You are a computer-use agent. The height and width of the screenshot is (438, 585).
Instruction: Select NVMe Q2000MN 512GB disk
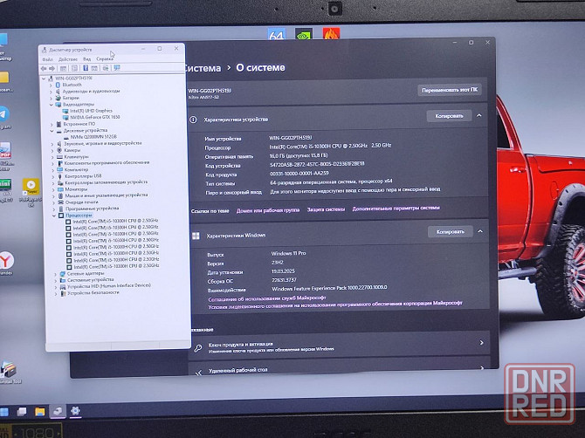pos(93,137)
